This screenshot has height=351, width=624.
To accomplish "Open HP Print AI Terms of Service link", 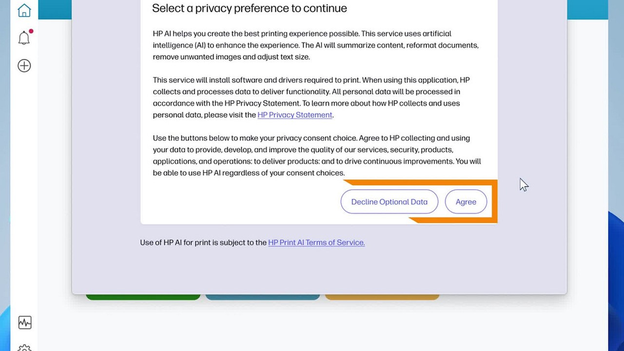I will (316, 242).
